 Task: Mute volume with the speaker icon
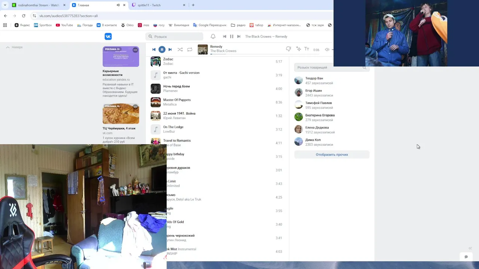pos(327,49)
